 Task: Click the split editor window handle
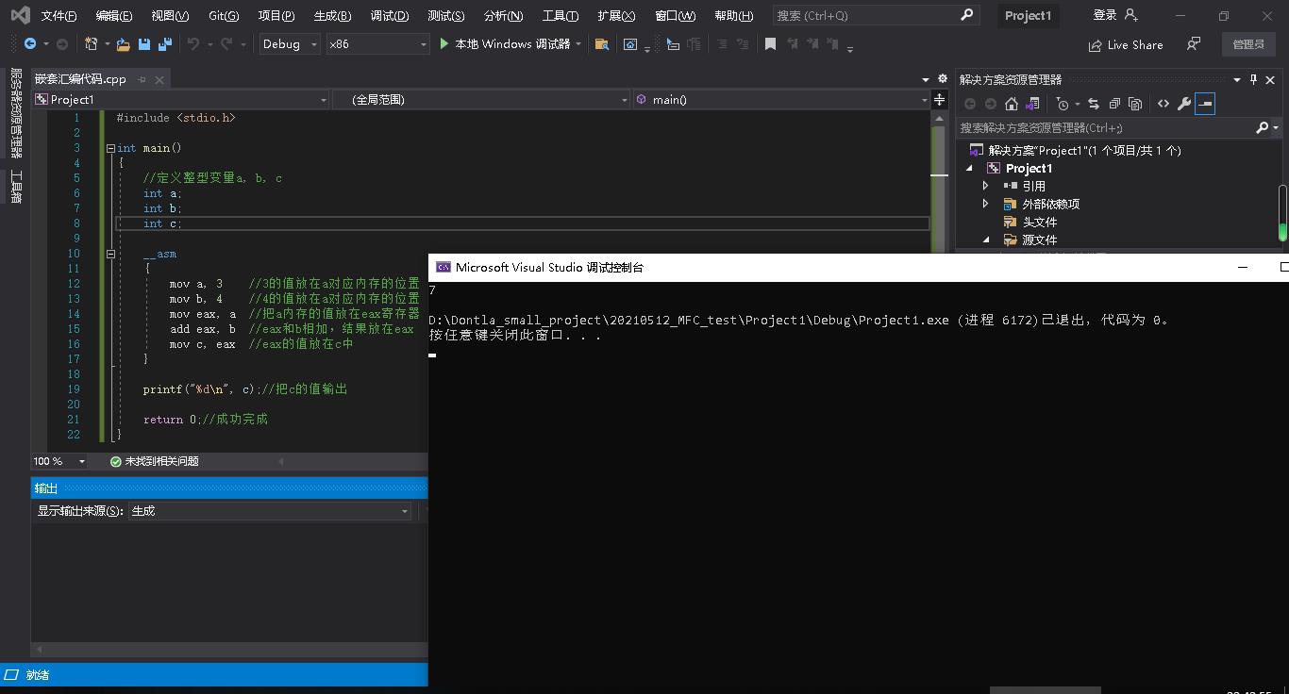tap(939, 99)
